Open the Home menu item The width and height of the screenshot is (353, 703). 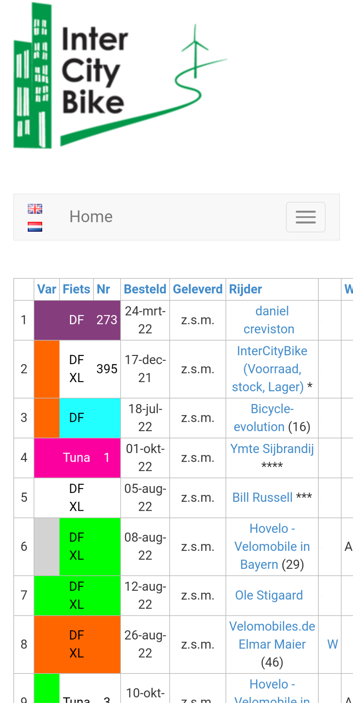point(91,217)
